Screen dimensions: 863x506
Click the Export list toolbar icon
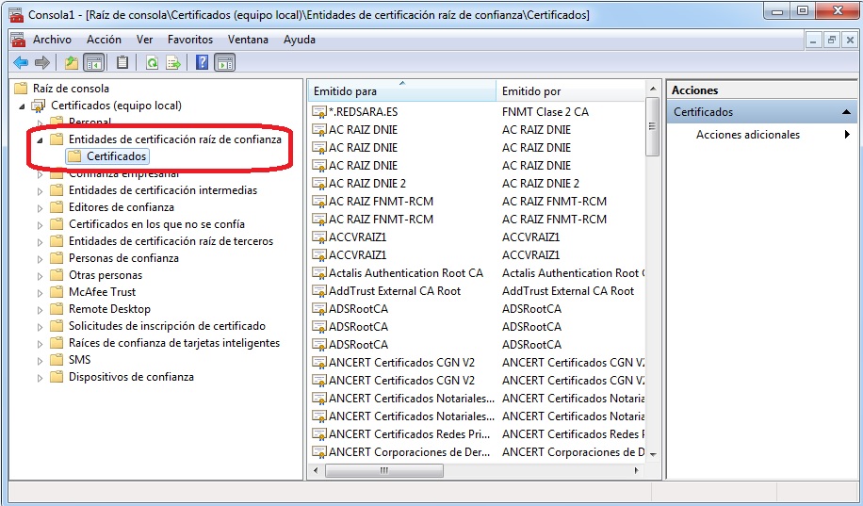[x=173, y=63]
